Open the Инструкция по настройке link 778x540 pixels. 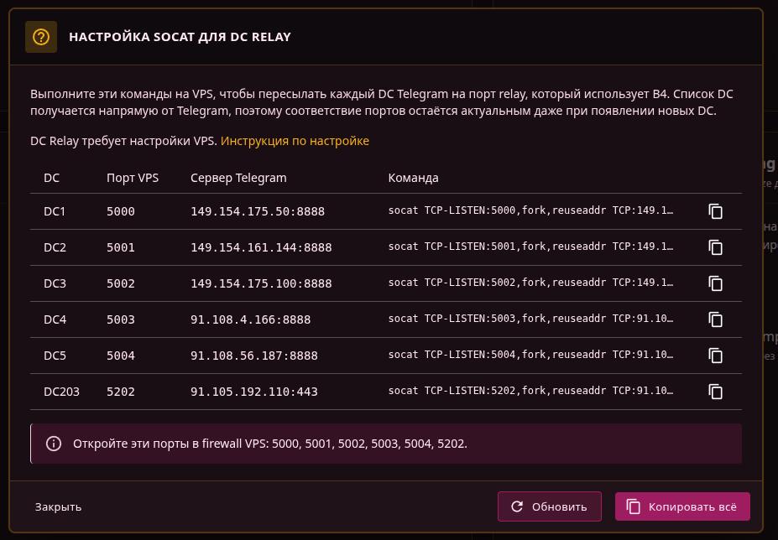coord(295,141)
